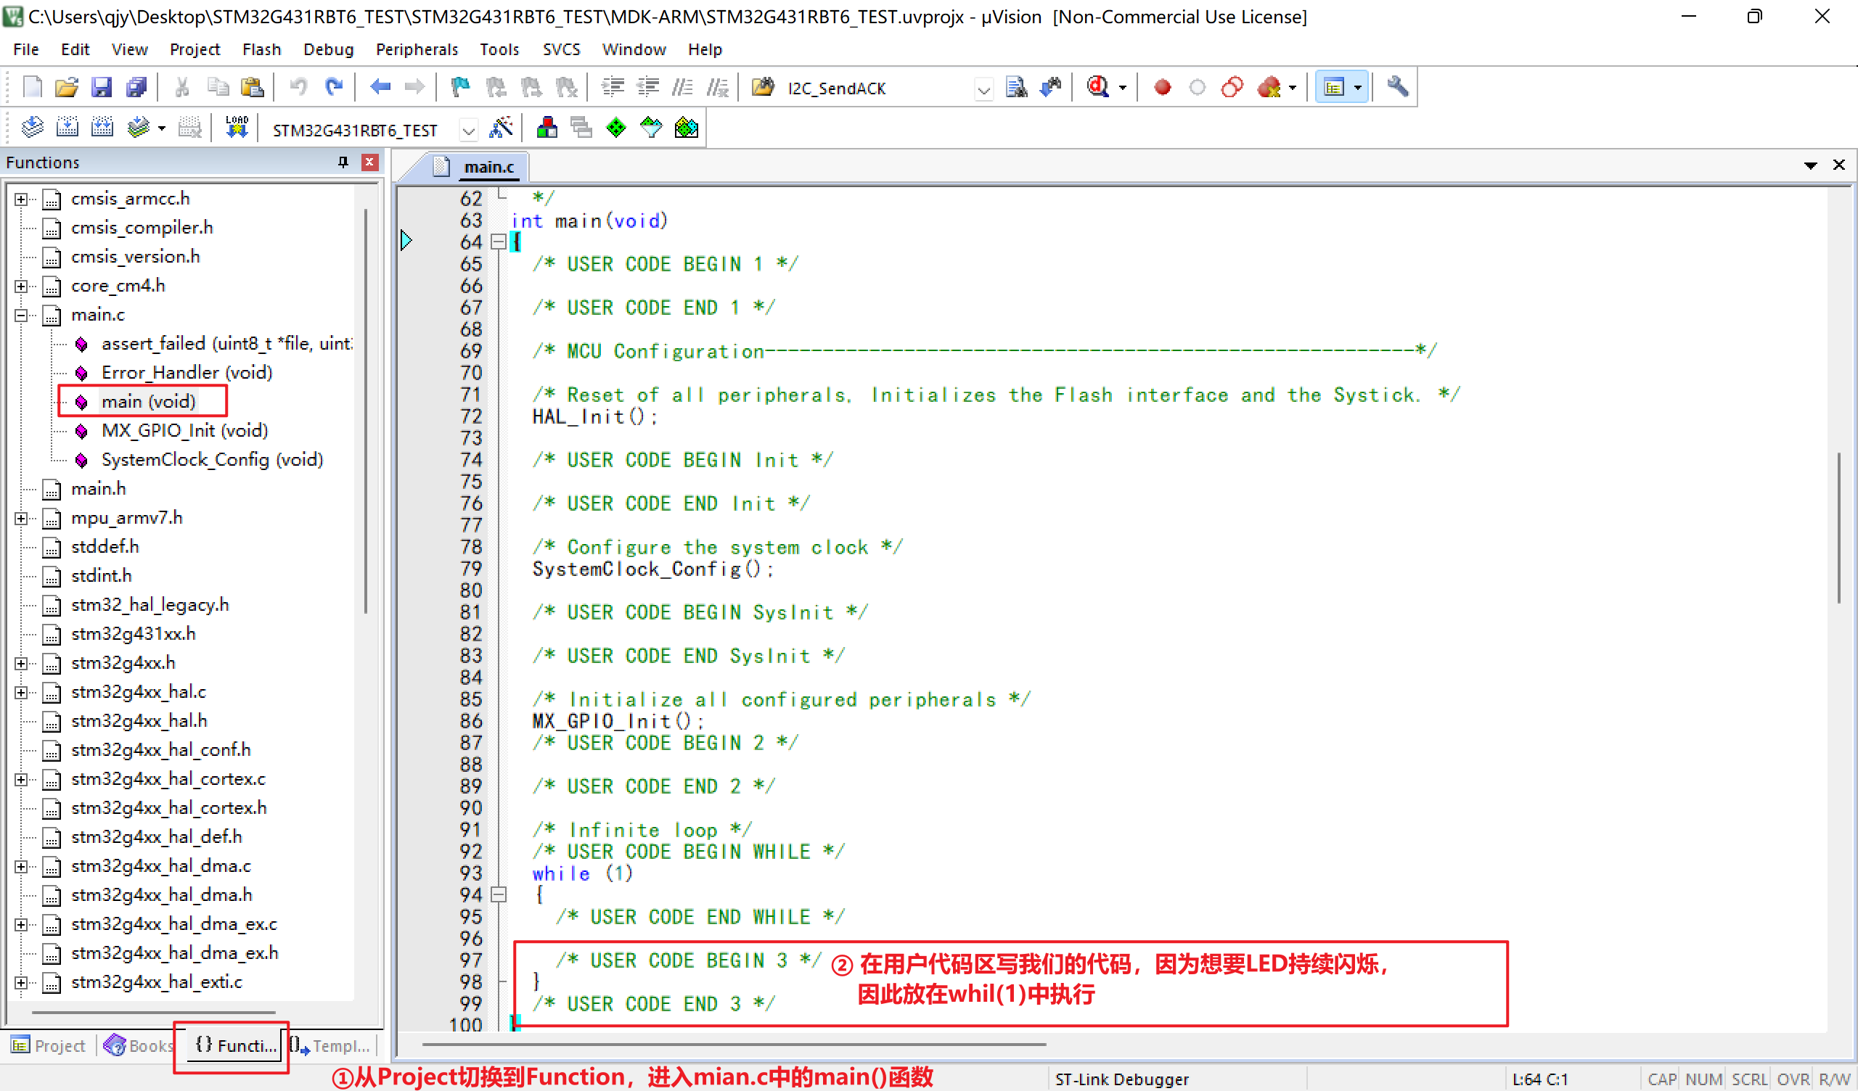Click the Functions panel vertical scrollbar
Viewport: 1858px width, 1091px height.
[367, 411]
